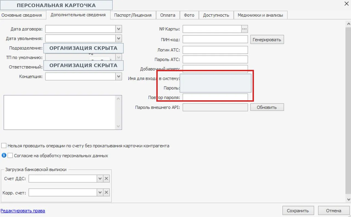The height and width of the screenshot is (217, 351).
Task: Clear the Корр. счет field with X
Action: (107, 193)
